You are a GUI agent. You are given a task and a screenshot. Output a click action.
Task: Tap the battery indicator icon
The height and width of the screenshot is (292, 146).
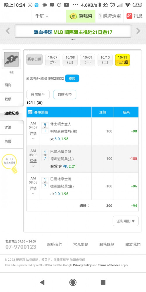coord(137,5)
